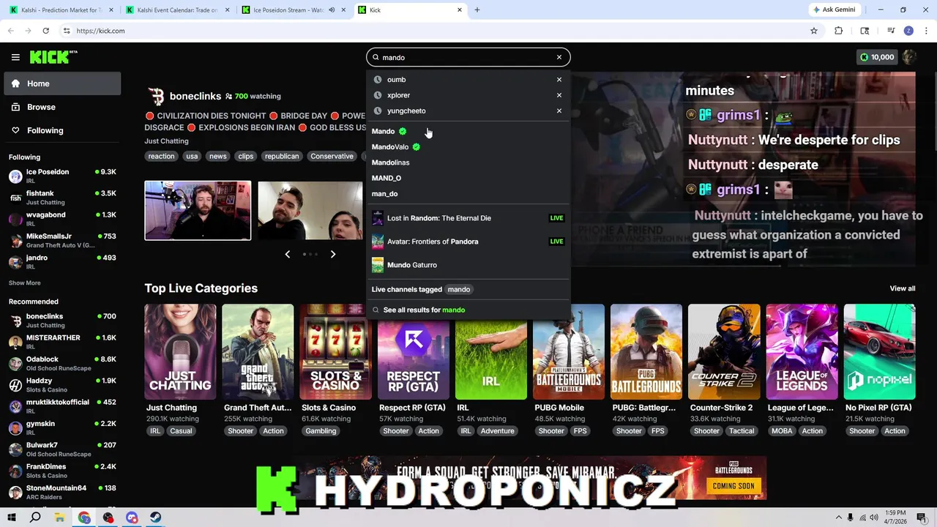This screenshot has width=937, height=527.
Task: Open system volume control in tray
Action: coord(873,517)
